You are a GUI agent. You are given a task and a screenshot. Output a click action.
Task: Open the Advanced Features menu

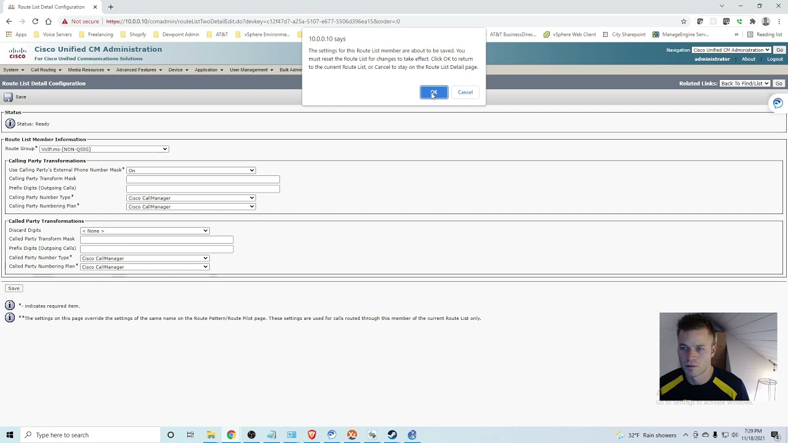point(139,70)
